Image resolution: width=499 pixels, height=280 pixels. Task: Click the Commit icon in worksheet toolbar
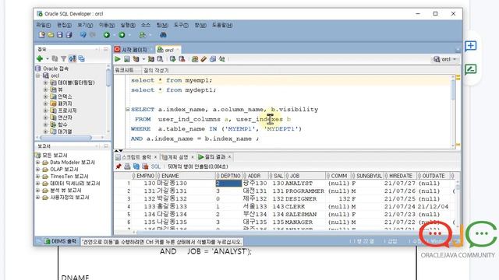click(172, 59)
